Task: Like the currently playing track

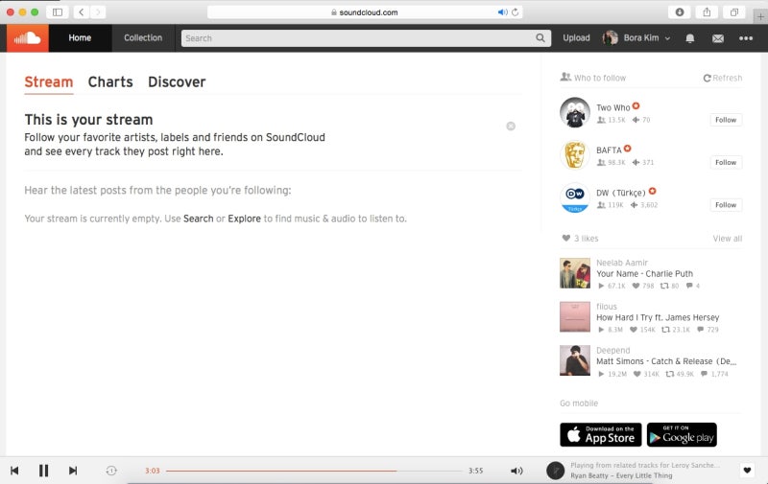Action: click(x=747, y=471)
